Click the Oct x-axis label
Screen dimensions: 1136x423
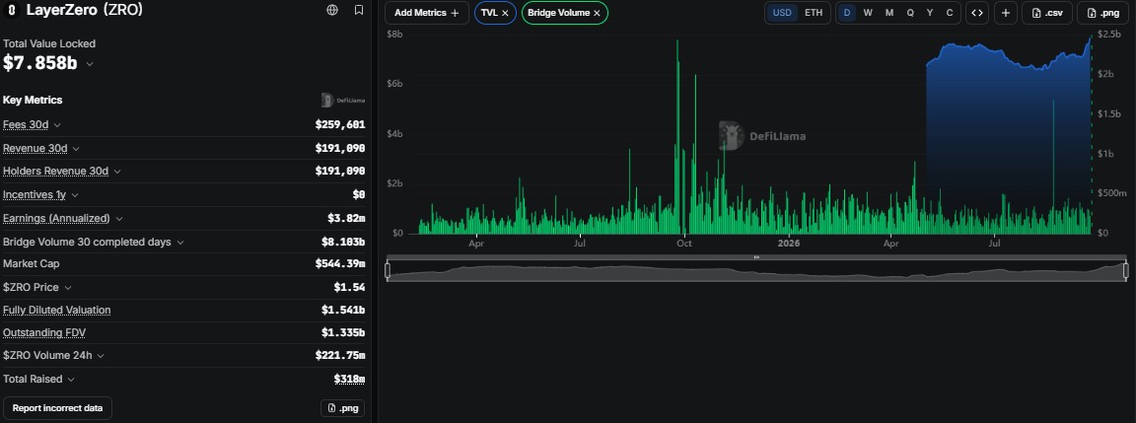[684, 244]
